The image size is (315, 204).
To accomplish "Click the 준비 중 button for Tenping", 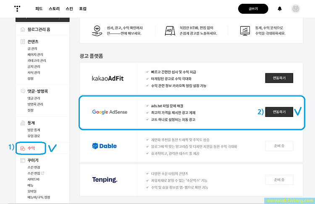I will [x=279, y=180].
